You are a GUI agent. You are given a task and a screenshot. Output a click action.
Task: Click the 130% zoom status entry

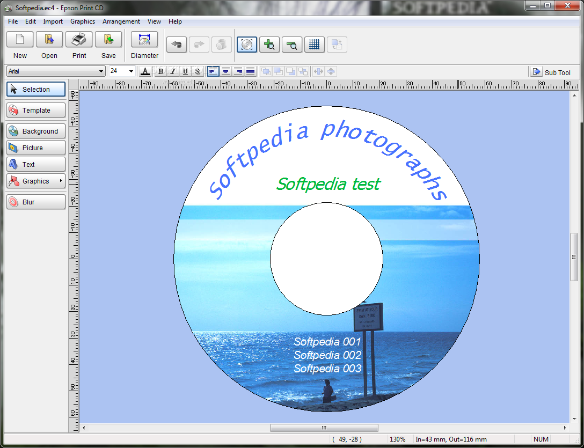397,439
